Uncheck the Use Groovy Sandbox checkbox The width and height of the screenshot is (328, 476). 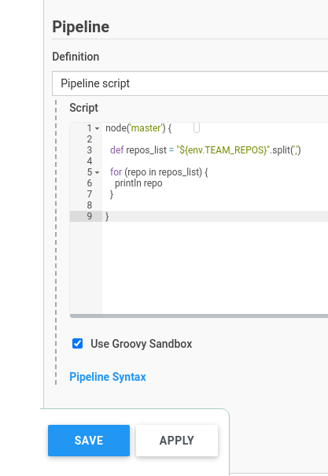click(x=77, y=344)
